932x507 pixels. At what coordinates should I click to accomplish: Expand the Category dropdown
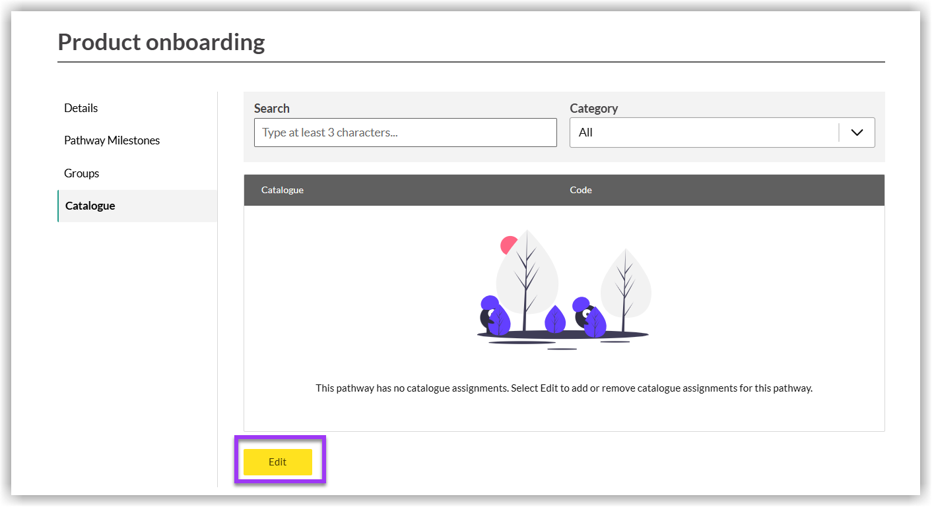point(722,132)
